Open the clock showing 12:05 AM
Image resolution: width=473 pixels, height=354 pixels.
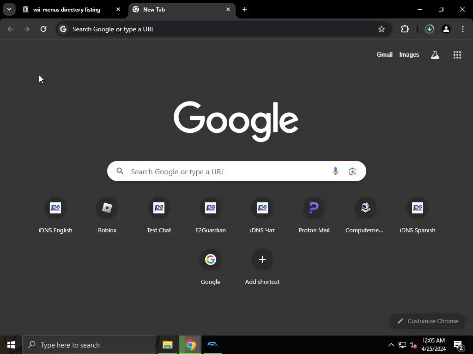(x=433, y=345)
